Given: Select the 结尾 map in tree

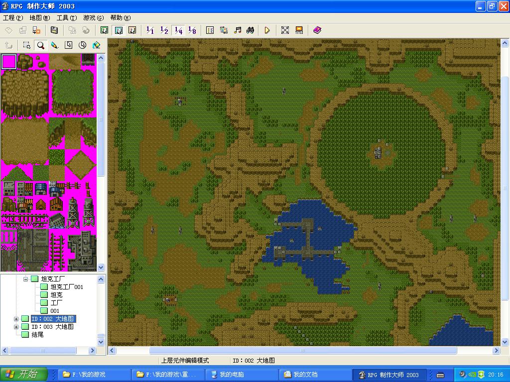Looking at the screenshot, I should point(37,335).
